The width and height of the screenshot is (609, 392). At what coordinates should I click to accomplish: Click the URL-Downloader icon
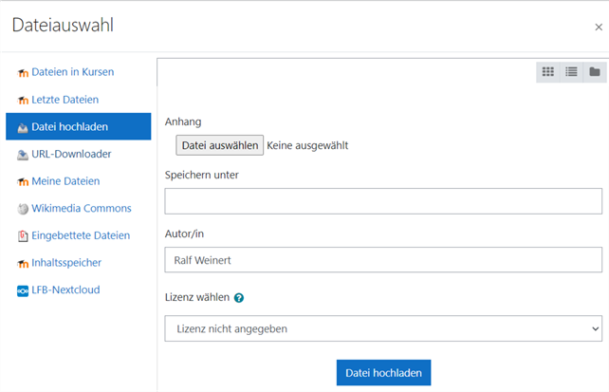(x=23, y=155)
